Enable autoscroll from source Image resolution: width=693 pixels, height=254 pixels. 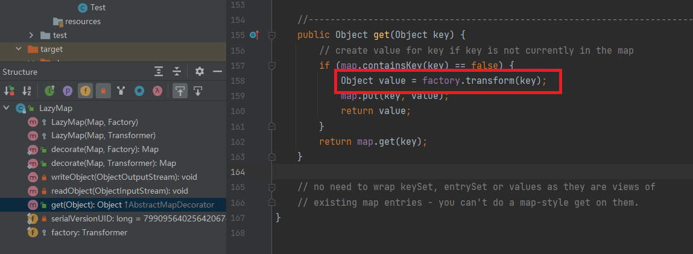coord(198,91)
